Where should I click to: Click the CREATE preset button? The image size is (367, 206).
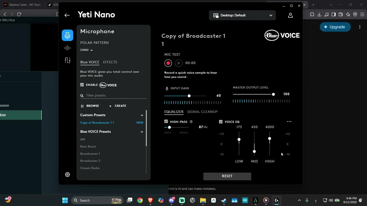click(x=118, y=106)
